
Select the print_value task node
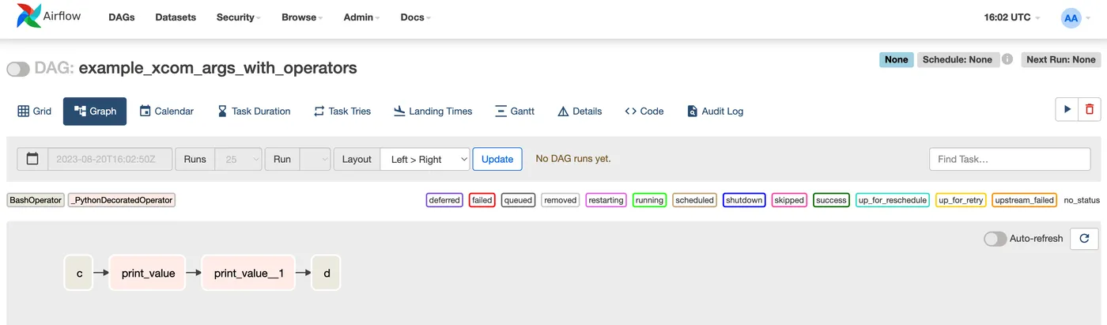click(148, 273)
